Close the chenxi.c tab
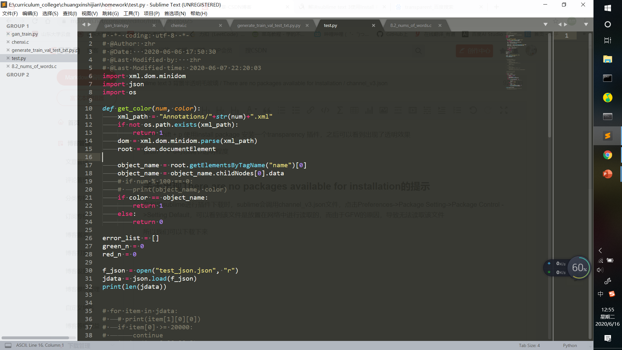This screenshot has width=622, height=350. tap(220, 25)
